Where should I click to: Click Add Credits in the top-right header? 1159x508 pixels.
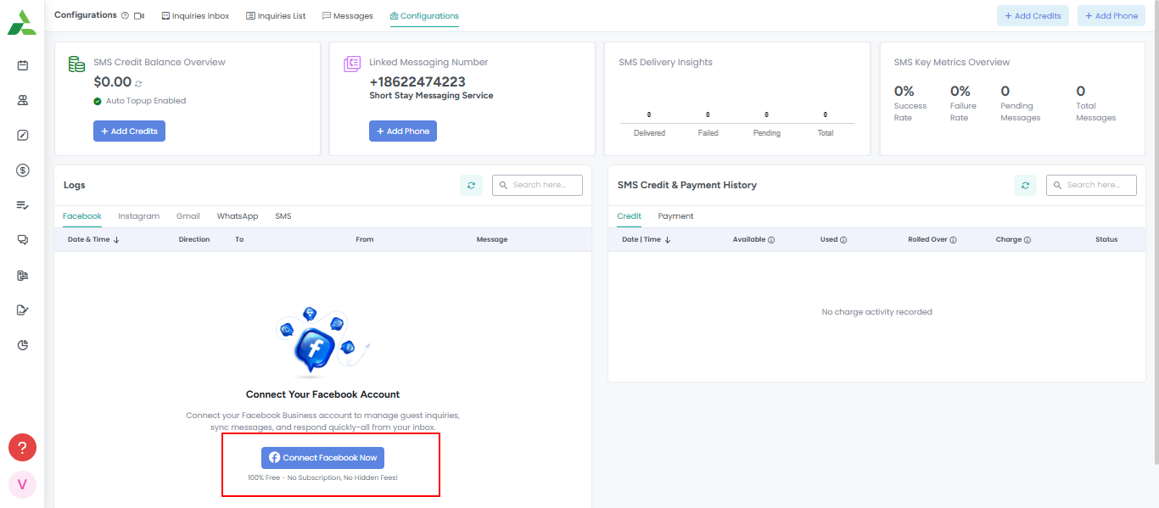1033,16
